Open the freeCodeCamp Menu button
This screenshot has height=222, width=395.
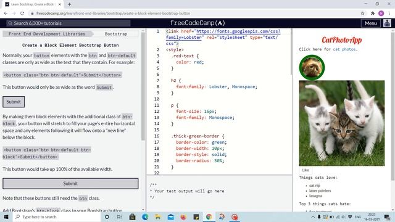tap(370, 23)
